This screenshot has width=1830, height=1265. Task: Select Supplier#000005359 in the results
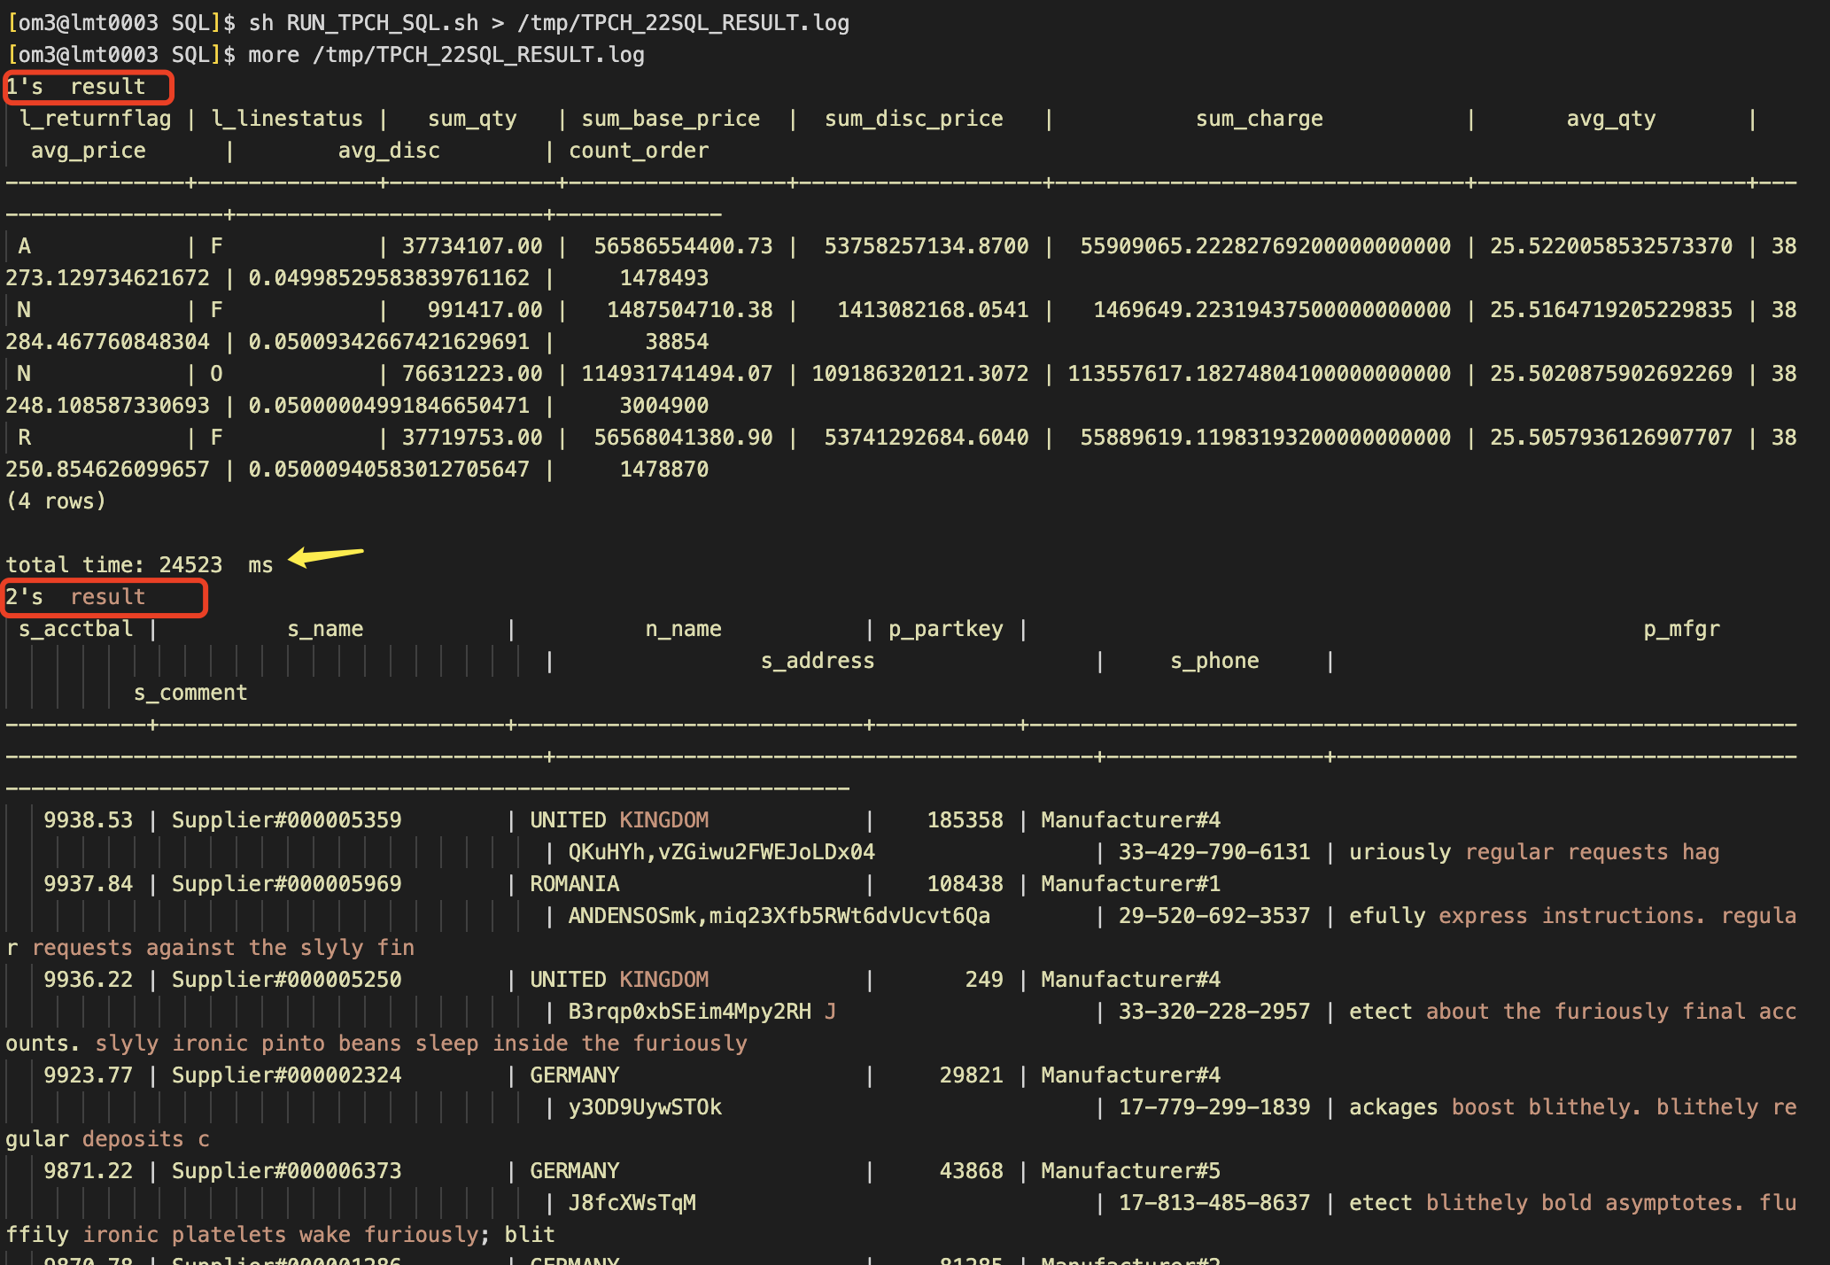pyautogui.click(x=288, y=819)
